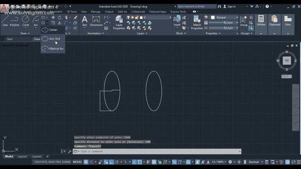Click the Sign In button

[230, 7]
